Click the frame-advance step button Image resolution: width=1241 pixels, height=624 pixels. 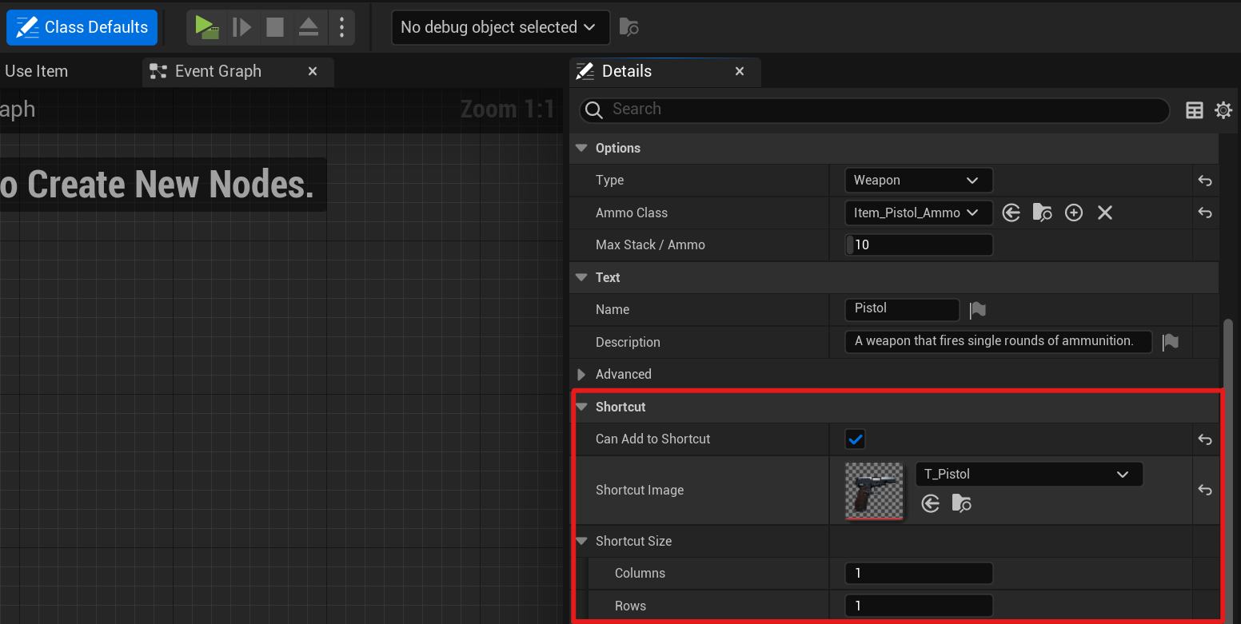241,27
